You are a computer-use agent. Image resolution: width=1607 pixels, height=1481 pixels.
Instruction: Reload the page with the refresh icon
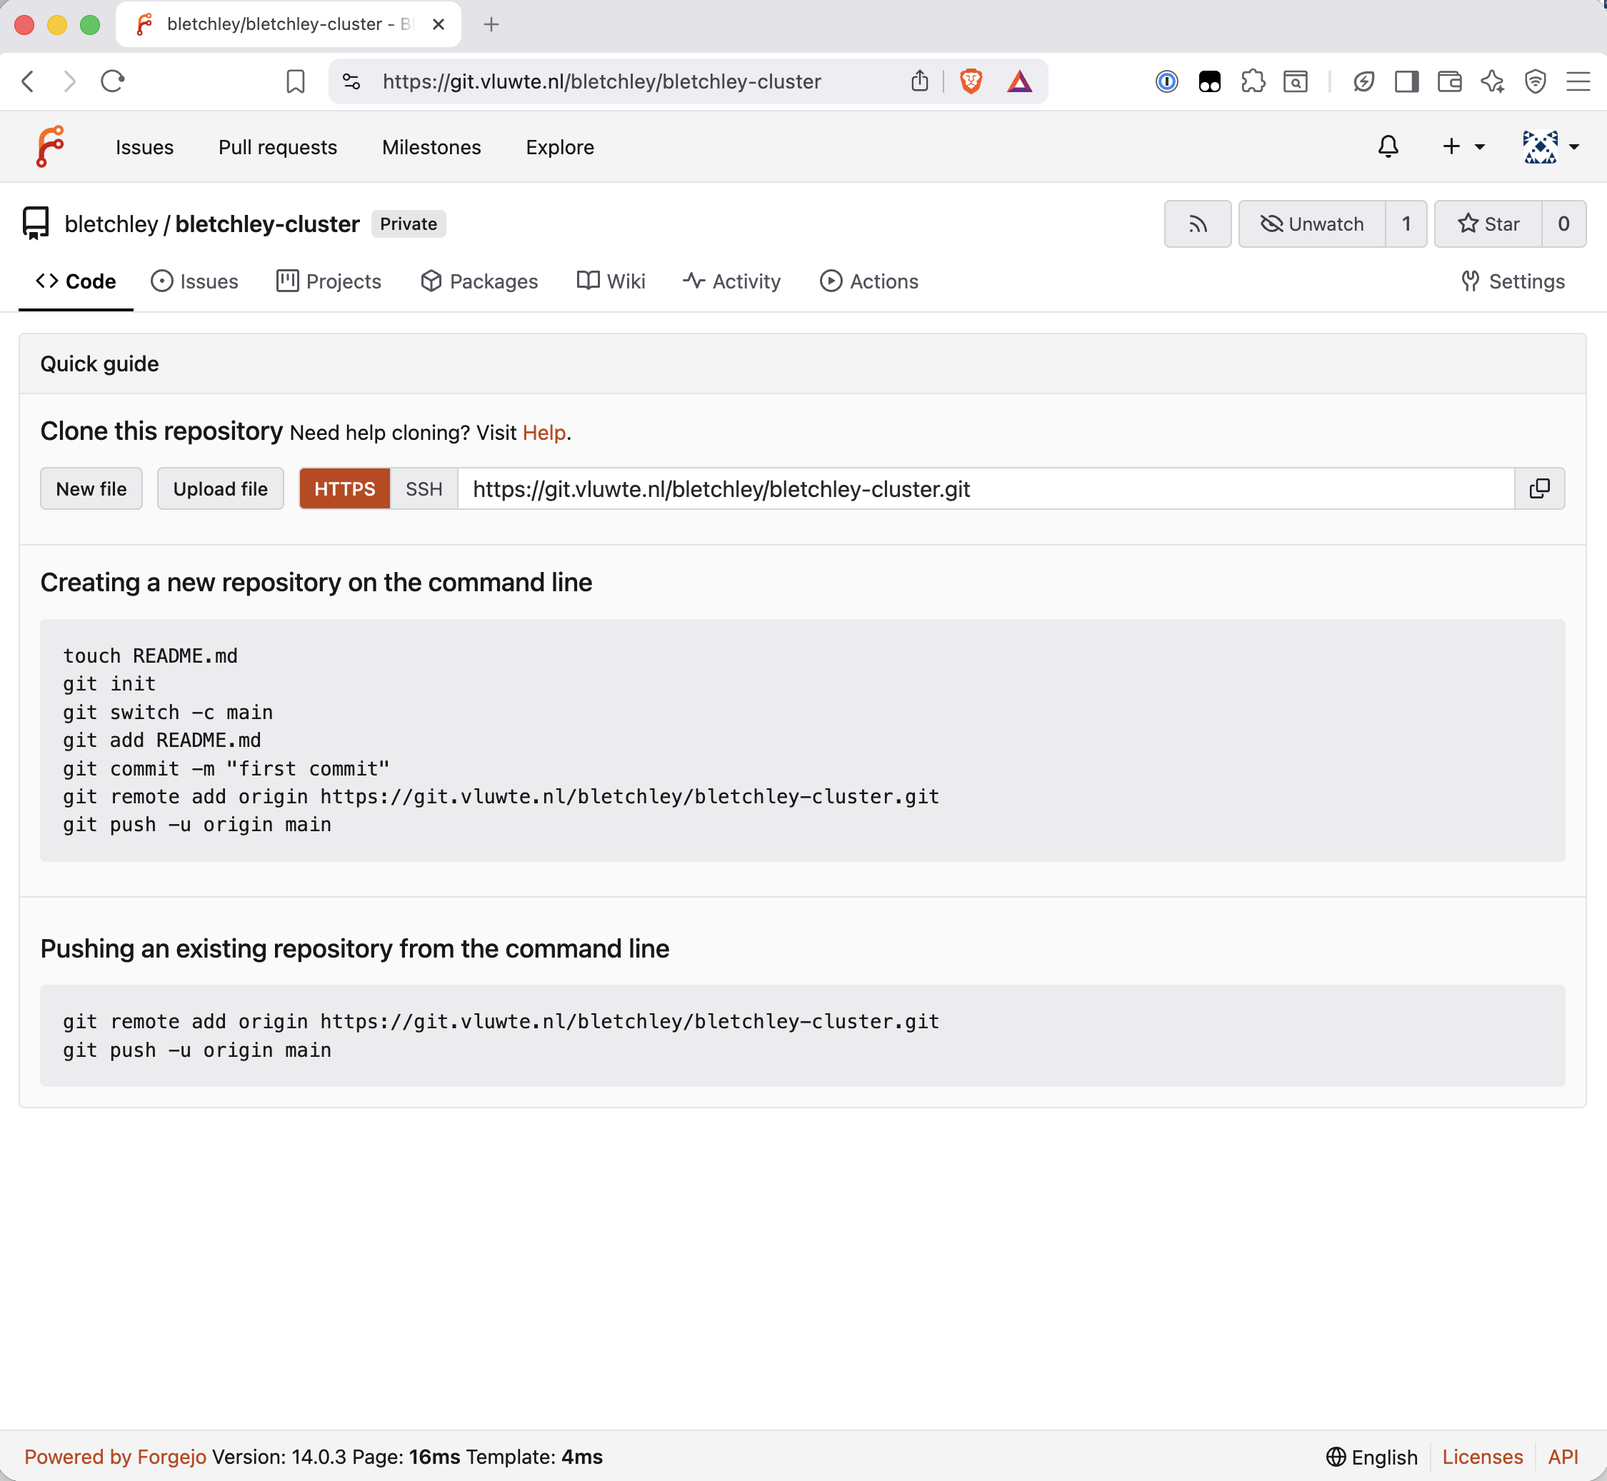pos(111,81)
